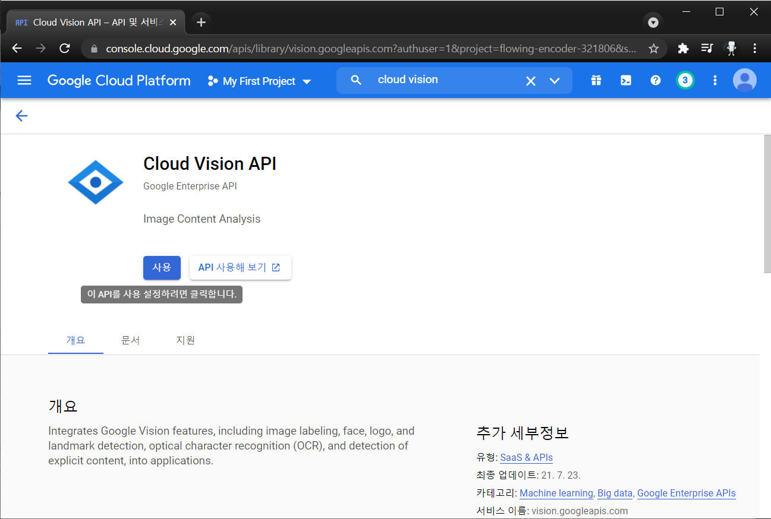Open the My First Project selector
Image resolution: width=771 pixels, height=519 pixels.
(259, 81)
